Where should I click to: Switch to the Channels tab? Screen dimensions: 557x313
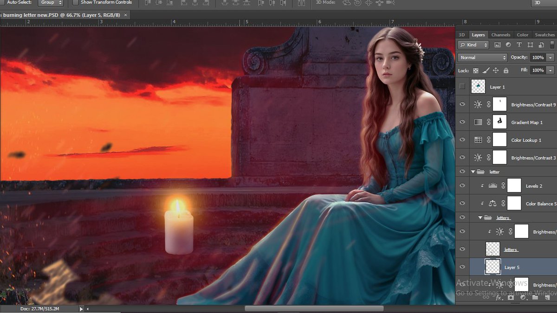click(x=501, y=35)
